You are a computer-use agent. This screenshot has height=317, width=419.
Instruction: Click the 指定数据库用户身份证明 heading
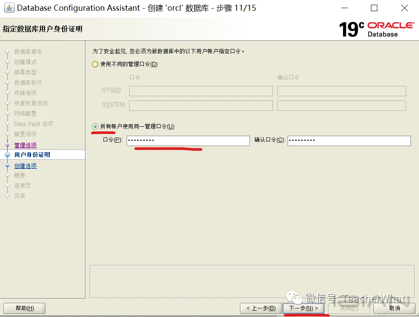[x=43, y=29]
